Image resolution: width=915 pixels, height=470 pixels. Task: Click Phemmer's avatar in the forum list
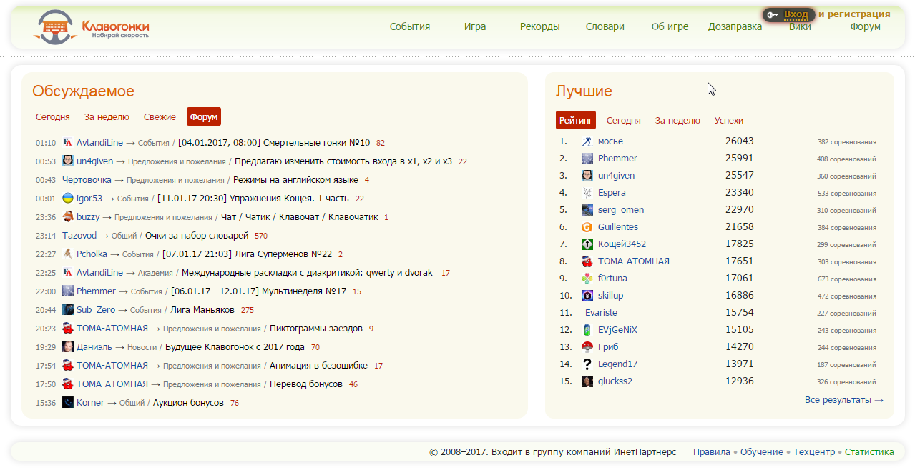[68, 291]
